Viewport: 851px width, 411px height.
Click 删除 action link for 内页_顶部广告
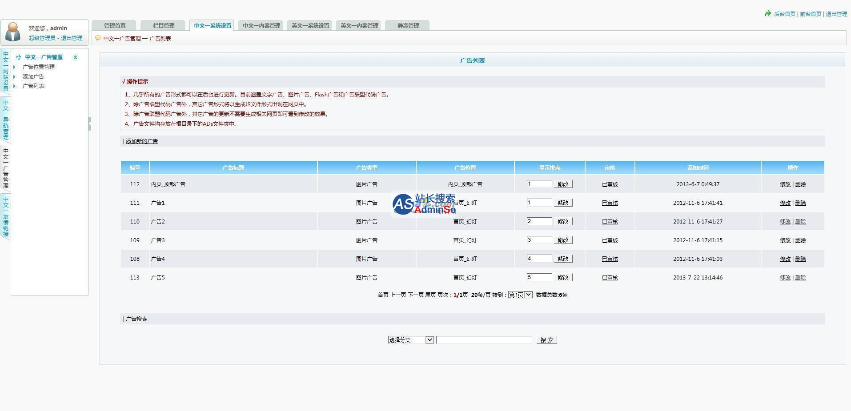pos(800,184)
